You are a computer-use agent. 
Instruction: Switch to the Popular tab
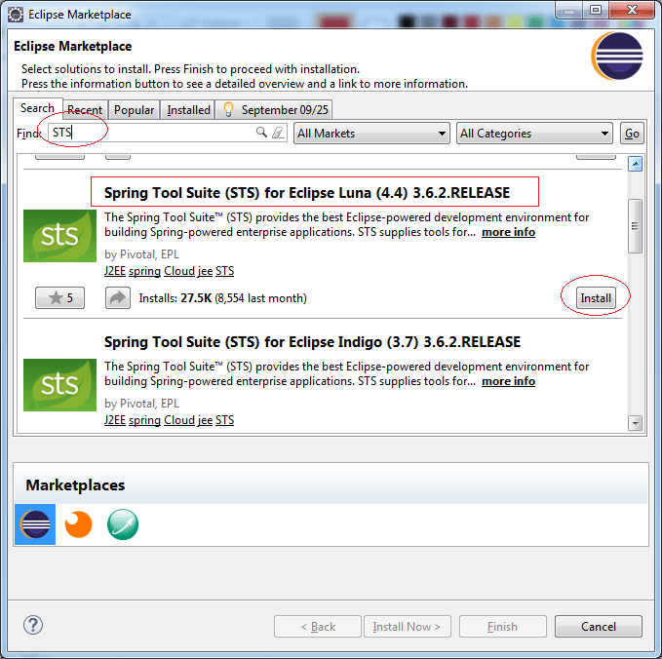tap(134, 110)
